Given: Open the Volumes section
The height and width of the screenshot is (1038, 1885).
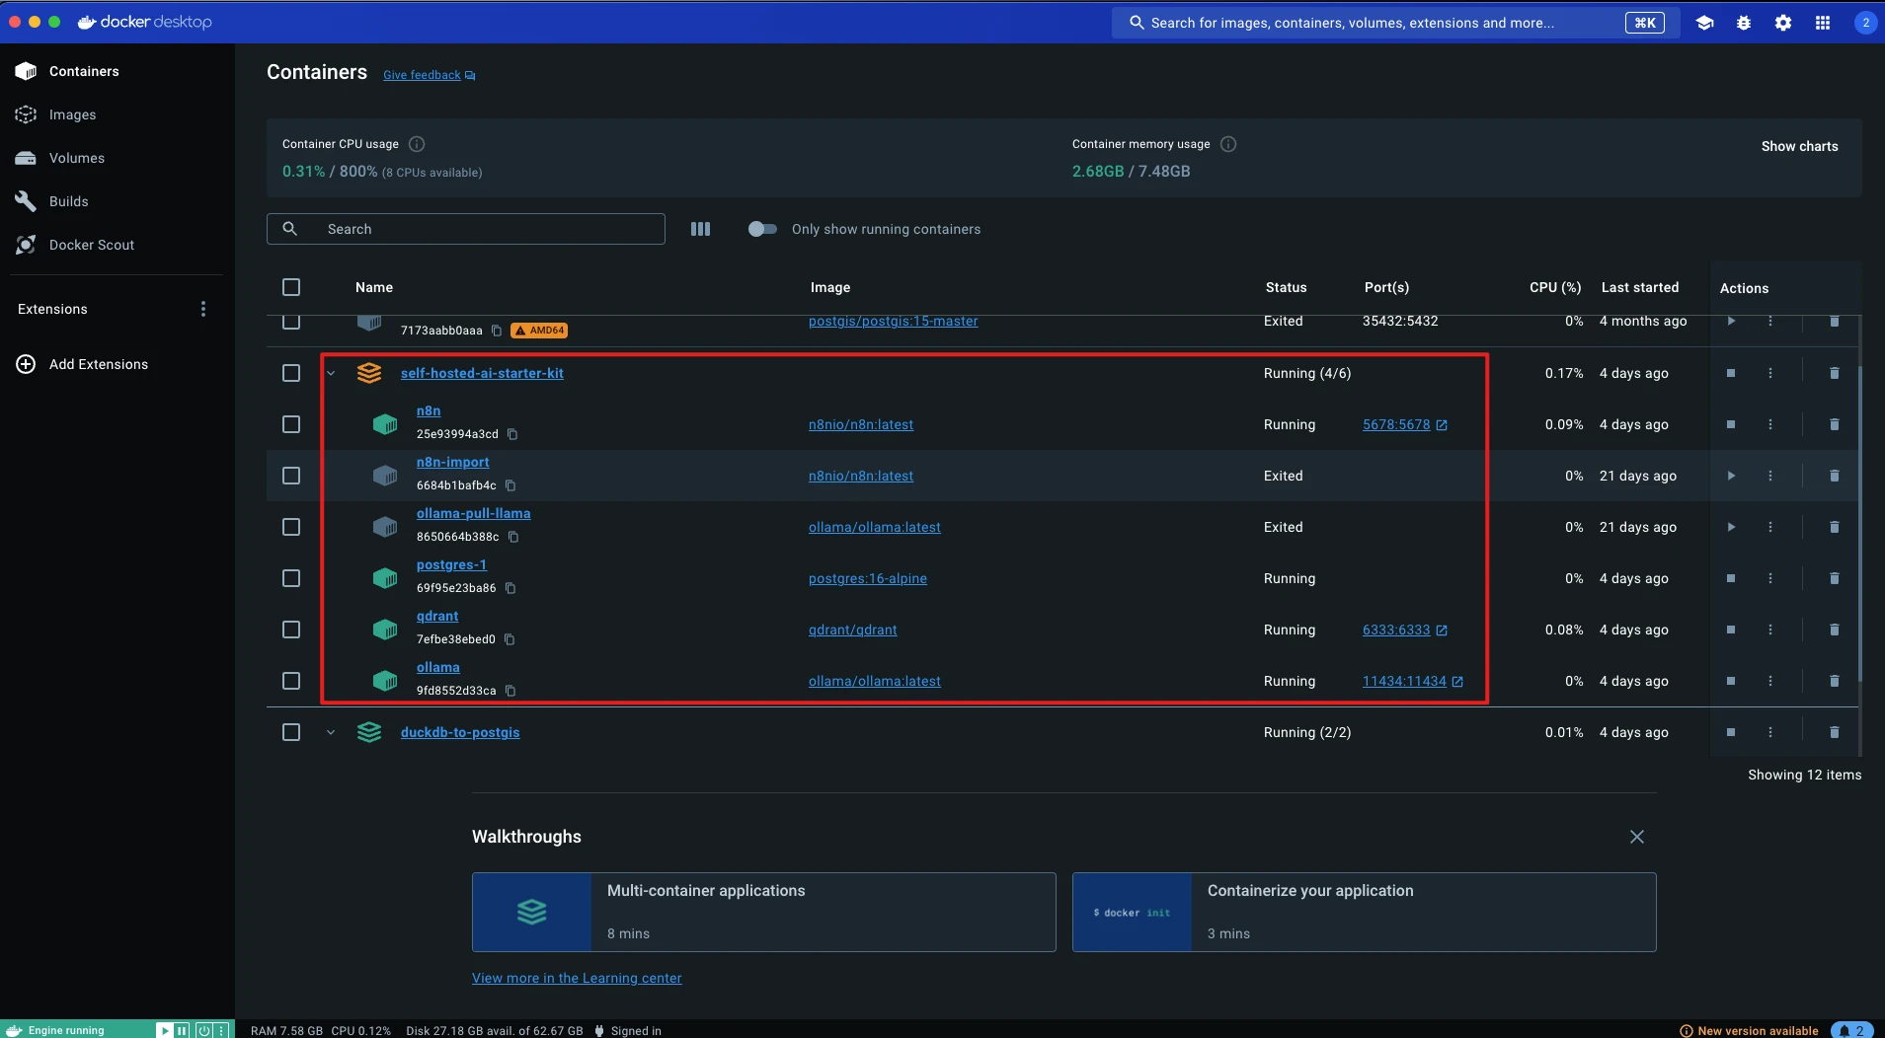Looking at the screenshot, I should (76, 158).
